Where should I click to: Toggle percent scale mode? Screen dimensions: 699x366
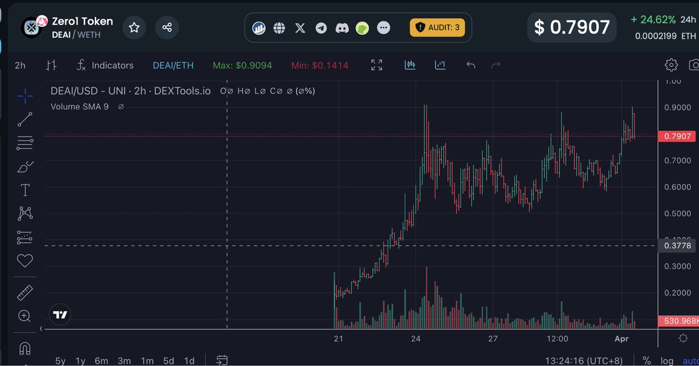coord(647,360)
